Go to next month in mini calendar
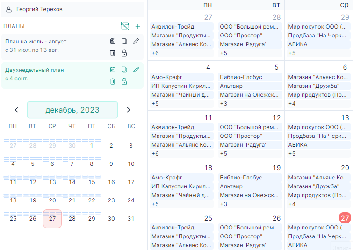353x250 pixels. click(129, 110)
